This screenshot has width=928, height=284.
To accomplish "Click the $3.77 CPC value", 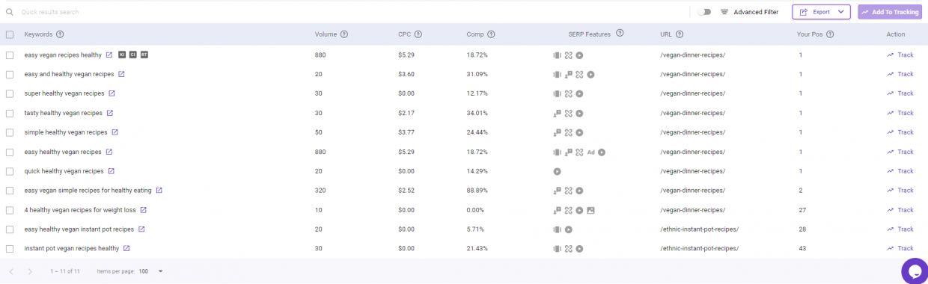I will pyautogui.click(x=407, y=132).
